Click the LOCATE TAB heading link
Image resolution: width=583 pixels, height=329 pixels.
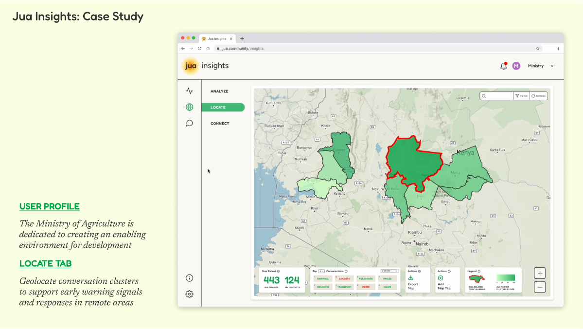click(45, 264)
